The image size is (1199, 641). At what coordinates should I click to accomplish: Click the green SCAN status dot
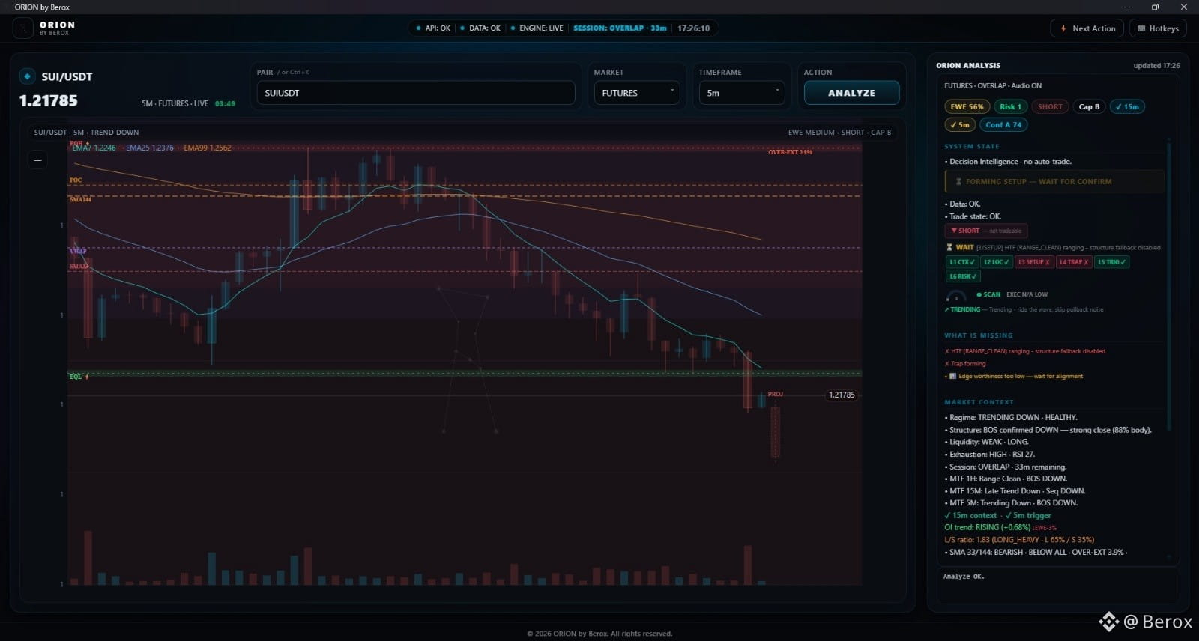pyautogui.click(x=979, y=295)
